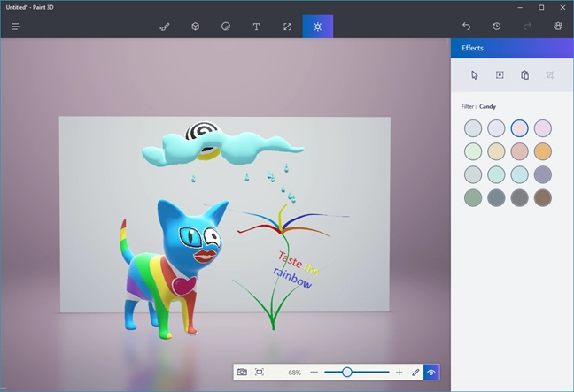Undo the last action

(x=466, y=27)
